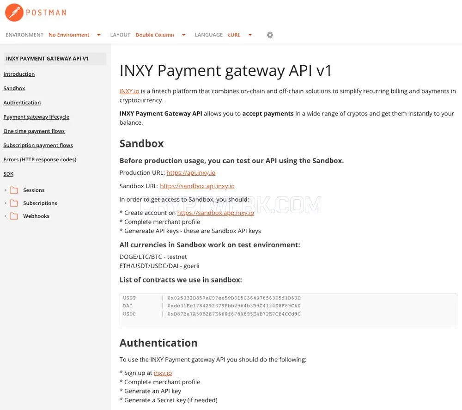Click the ENVIRONMENT label
The image size is (462, 410).
coord(24,35)
